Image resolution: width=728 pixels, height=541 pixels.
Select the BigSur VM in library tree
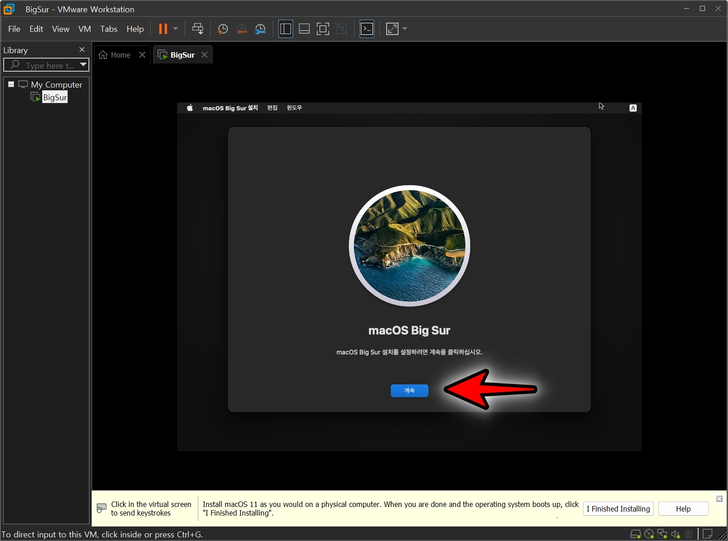(x=55, y=97)
